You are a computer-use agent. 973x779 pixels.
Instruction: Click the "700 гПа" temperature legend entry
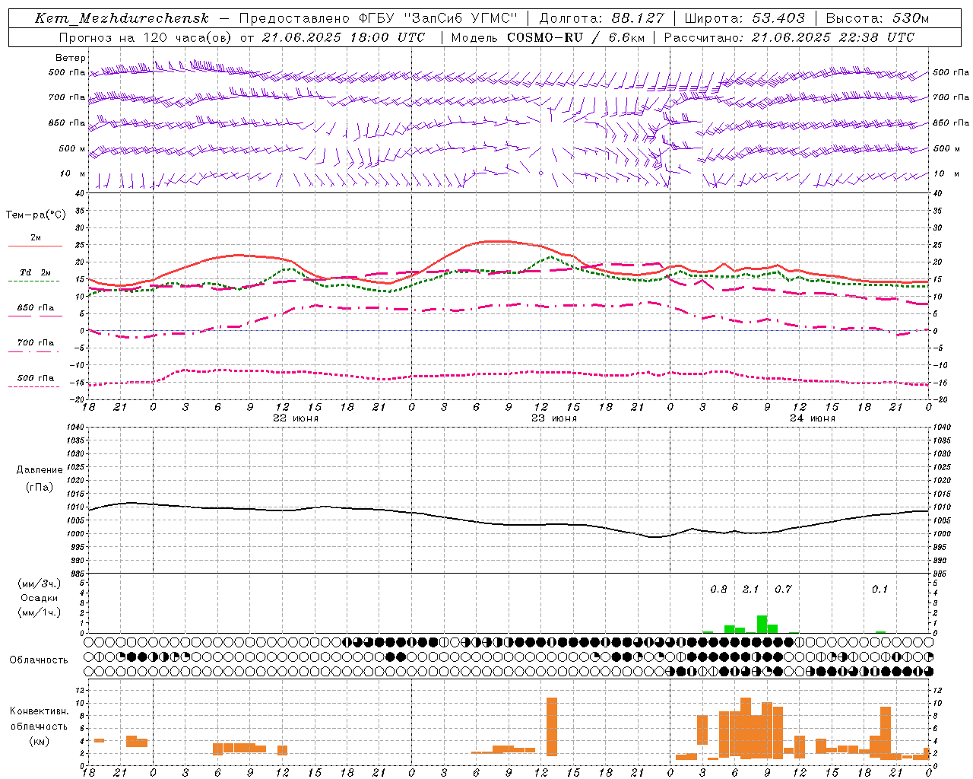pyautogui.click(x=36, y=343)
